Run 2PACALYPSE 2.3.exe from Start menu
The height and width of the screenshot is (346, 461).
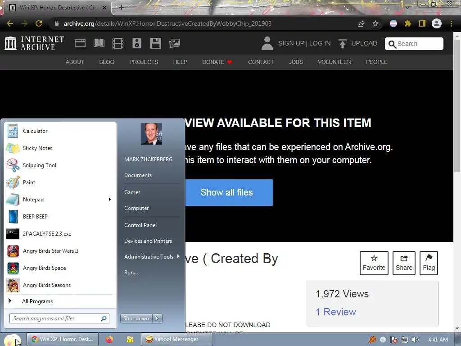pos(60,234)
